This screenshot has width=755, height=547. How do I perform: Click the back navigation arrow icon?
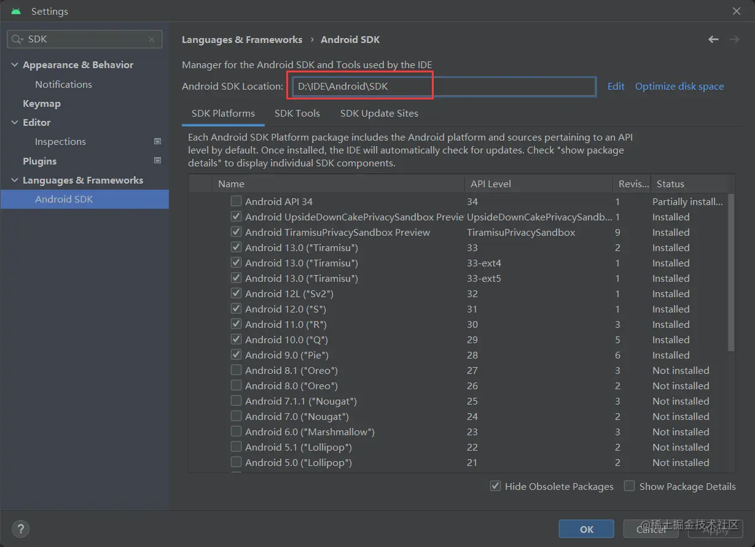(x=713, y=39)
